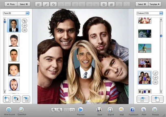Click the head arrow button in right panel
The width and height of the screenshot is (166, 117).
143,99
